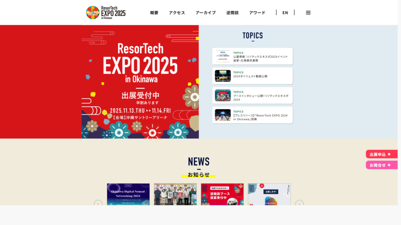This screenshot has width=401, height=225.
Task: Open topic 公募情報 リゾテックエキスポ2025イベント
Action: click(x=253, y=56)
